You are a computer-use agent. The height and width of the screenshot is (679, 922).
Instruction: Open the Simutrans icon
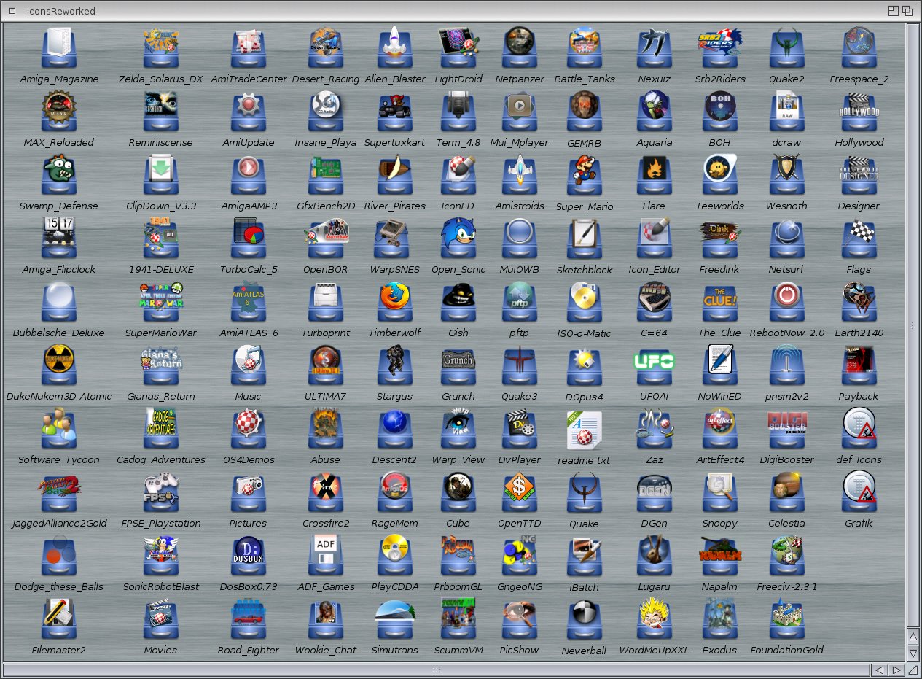pyautogui.click(x=394, y=620)
